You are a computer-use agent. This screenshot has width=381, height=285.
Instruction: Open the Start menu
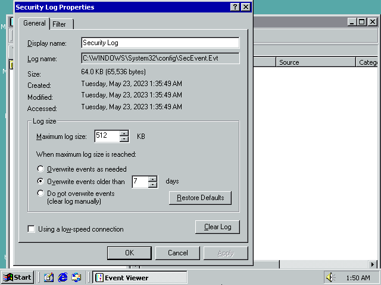tap(17, 277)
